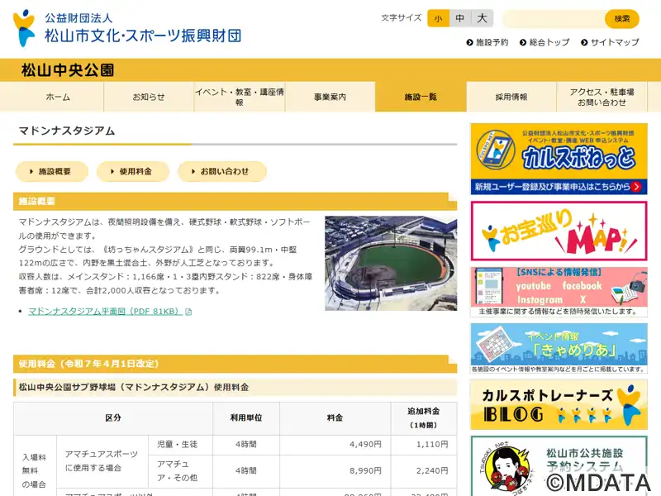This screenshot has height=496, width=661.
Task: Open サイトマップ link
Action: pos(610,42)
